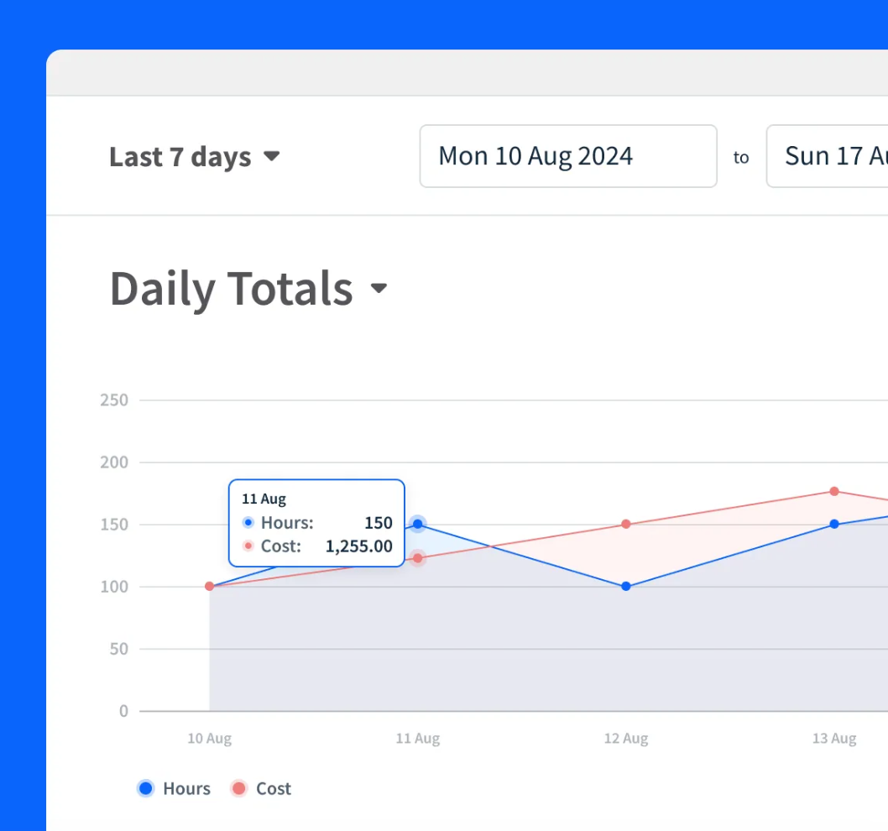
Task: Select the Hours point on 12 Aug
Action: pyautogui.click(x=626, y=586)
